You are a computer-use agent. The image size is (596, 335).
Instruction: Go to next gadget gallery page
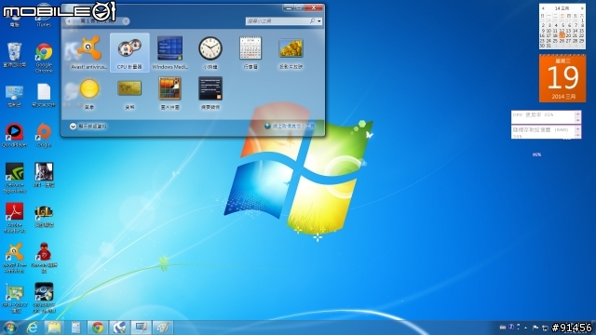coord(126,21)
